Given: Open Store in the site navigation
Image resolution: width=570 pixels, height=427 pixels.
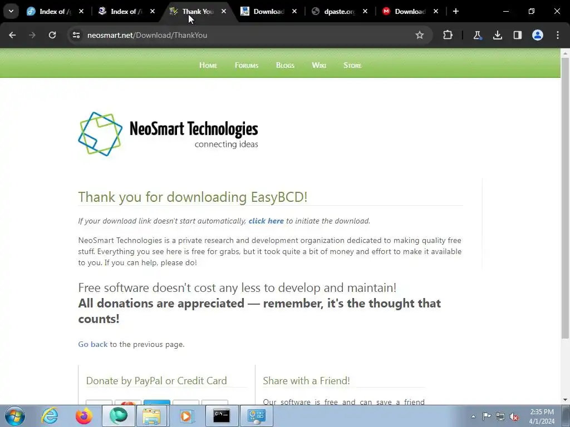Looking at the screenshot, I should pyautogui.click(x=352, y=66).
